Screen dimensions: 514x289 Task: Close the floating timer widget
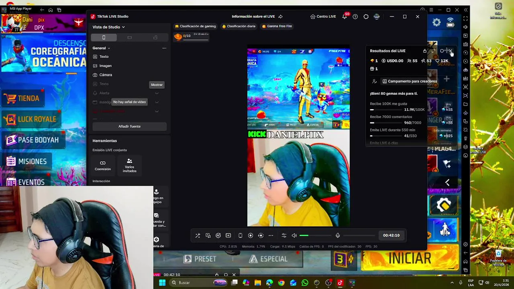234,275
